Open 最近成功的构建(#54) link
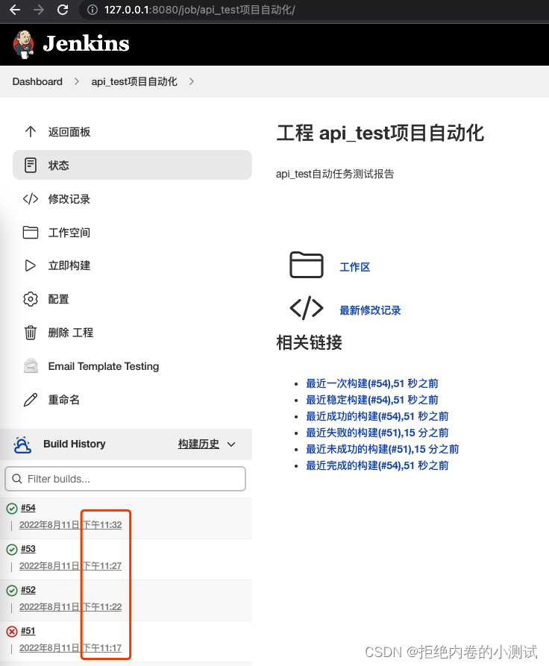The image size is (549, 666). (x=377, y=416)
